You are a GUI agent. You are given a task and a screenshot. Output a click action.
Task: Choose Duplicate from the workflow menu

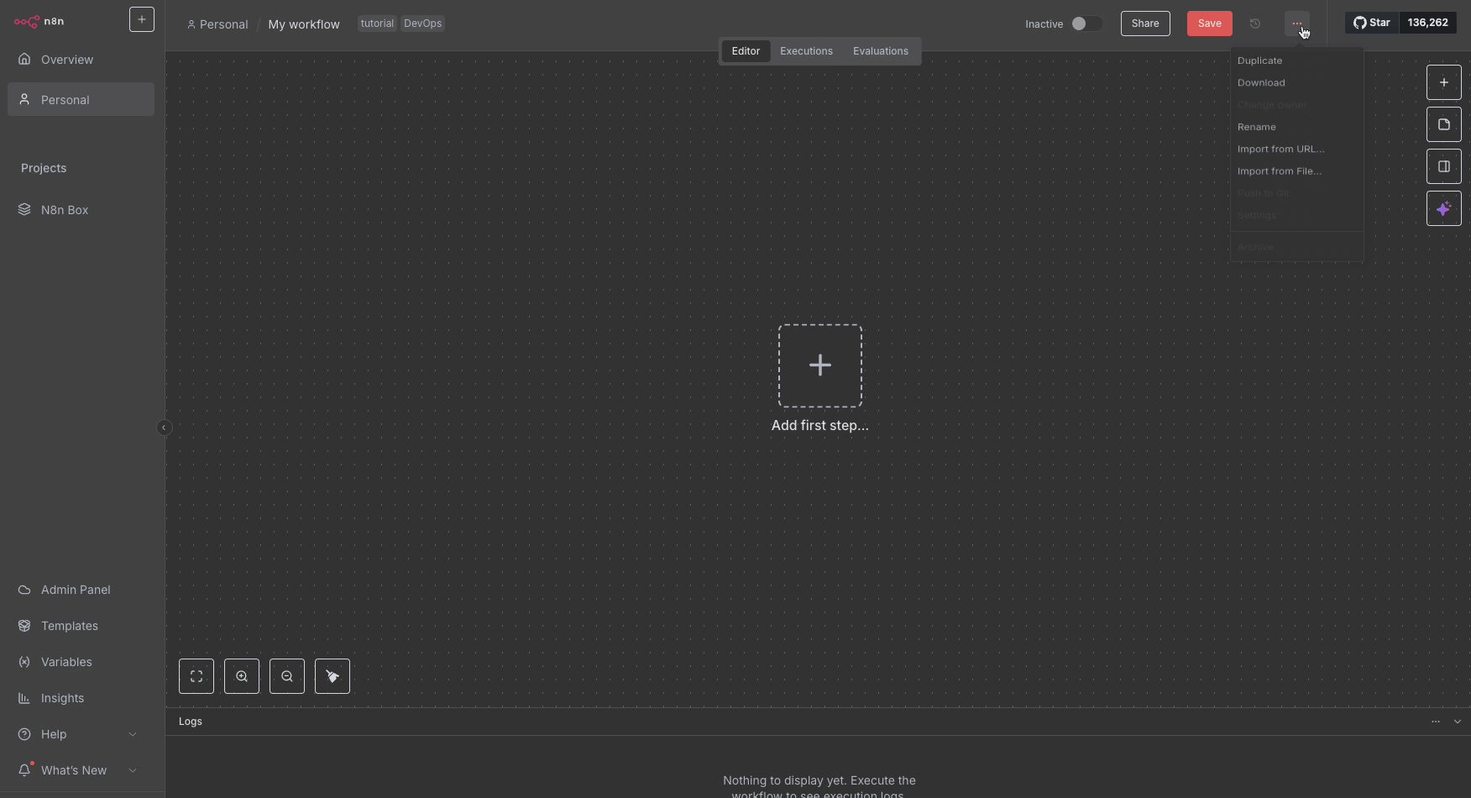click(1259, 60)
